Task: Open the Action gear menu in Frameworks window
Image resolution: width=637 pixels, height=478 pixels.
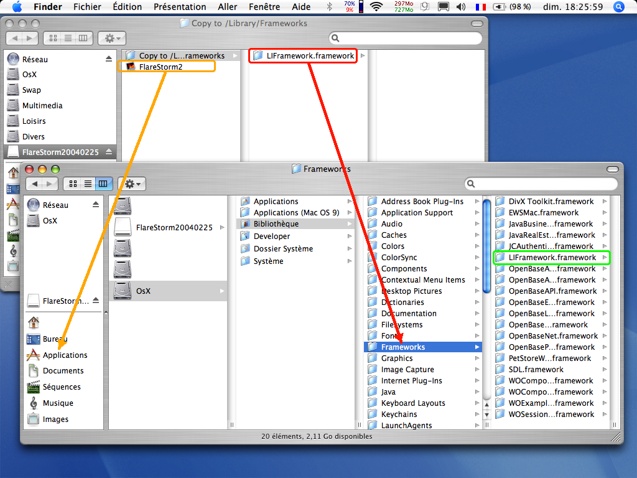Action: click(132, 184)
